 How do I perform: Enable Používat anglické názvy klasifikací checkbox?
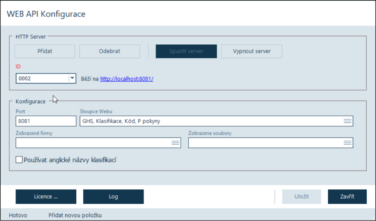19,160
